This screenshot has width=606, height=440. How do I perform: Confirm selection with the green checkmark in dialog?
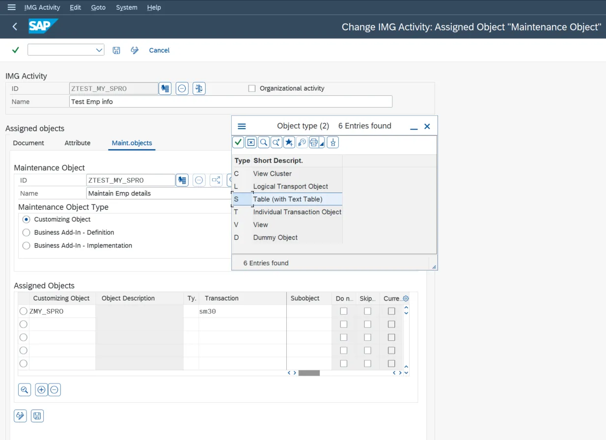pyautogui.click(x=238, y=142)
